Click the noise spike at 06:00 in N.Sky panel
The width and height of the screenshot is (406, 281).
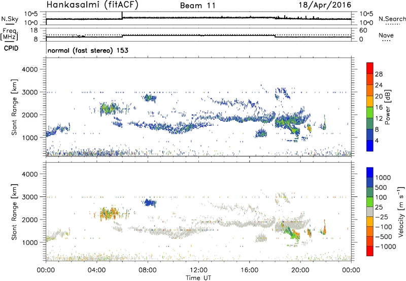click(x=122, y=15)
